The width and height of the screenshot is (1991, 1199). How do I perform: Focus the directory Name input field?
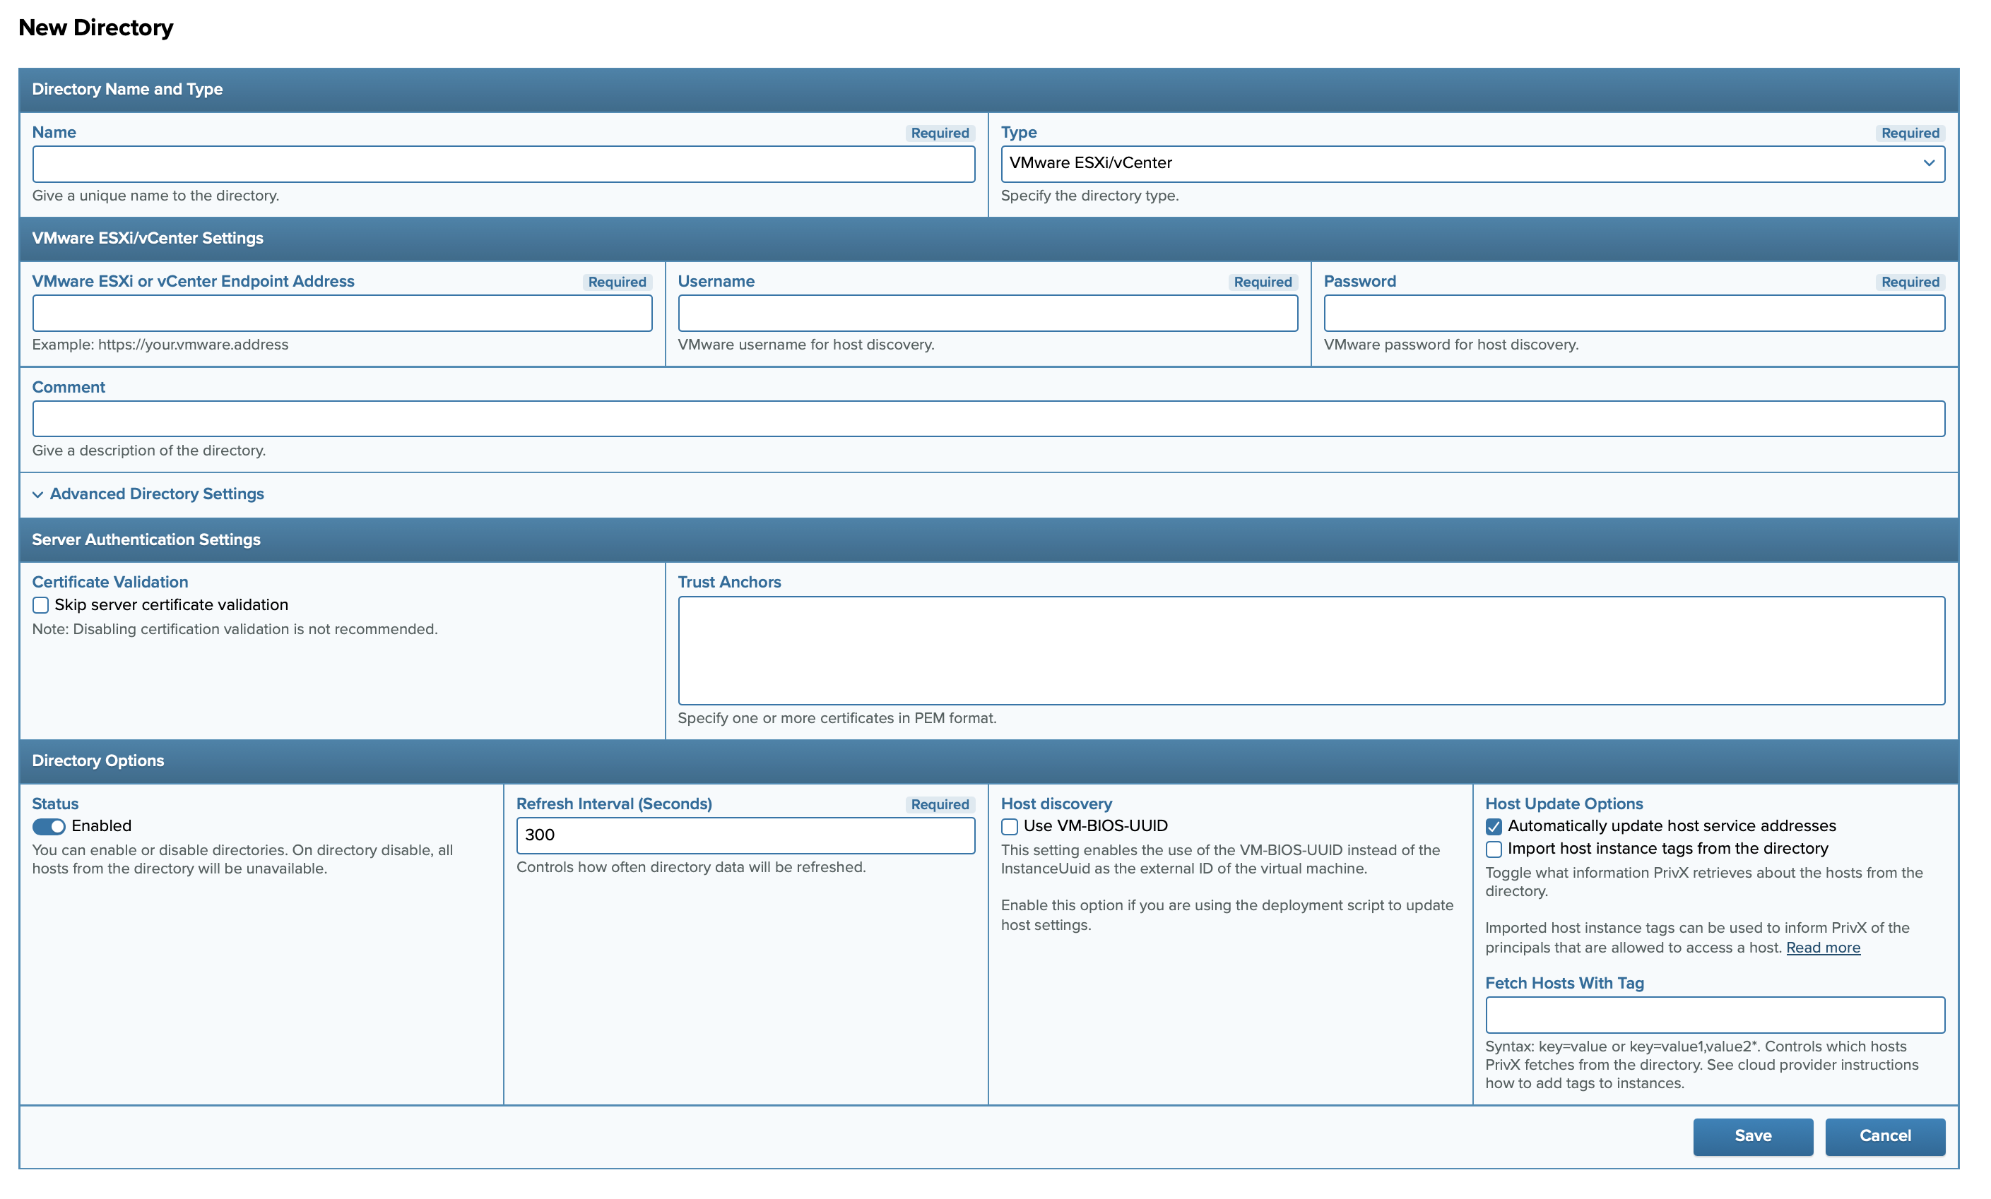click(x=504, y=165)
